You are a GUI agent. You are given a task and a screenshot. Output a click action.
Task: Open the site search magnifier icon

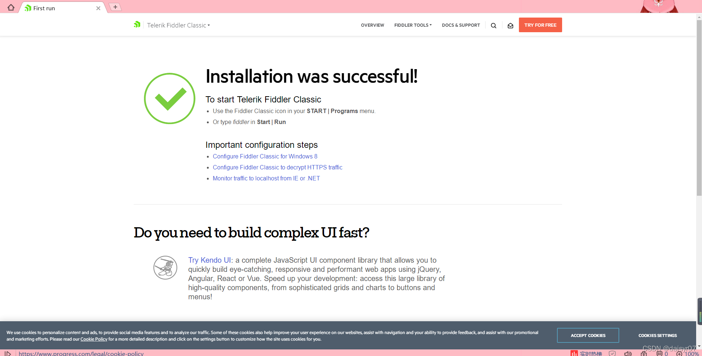point(494,26)
